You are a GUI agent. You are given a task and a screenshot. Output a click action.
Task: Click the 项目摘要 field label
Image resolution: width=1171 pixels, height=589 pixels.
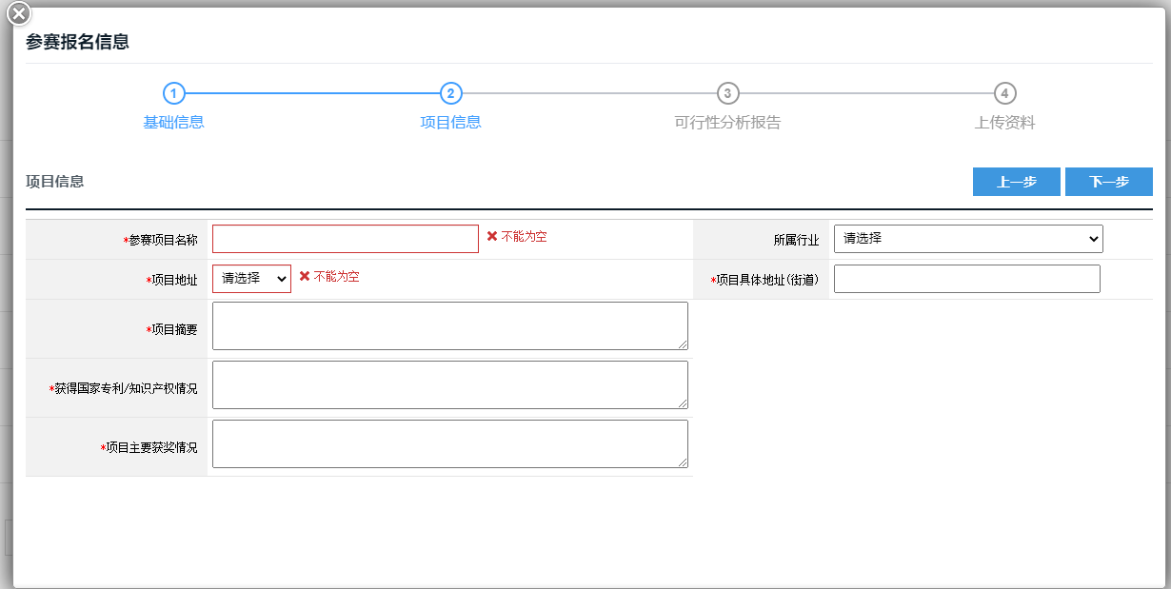click(174, 329)
